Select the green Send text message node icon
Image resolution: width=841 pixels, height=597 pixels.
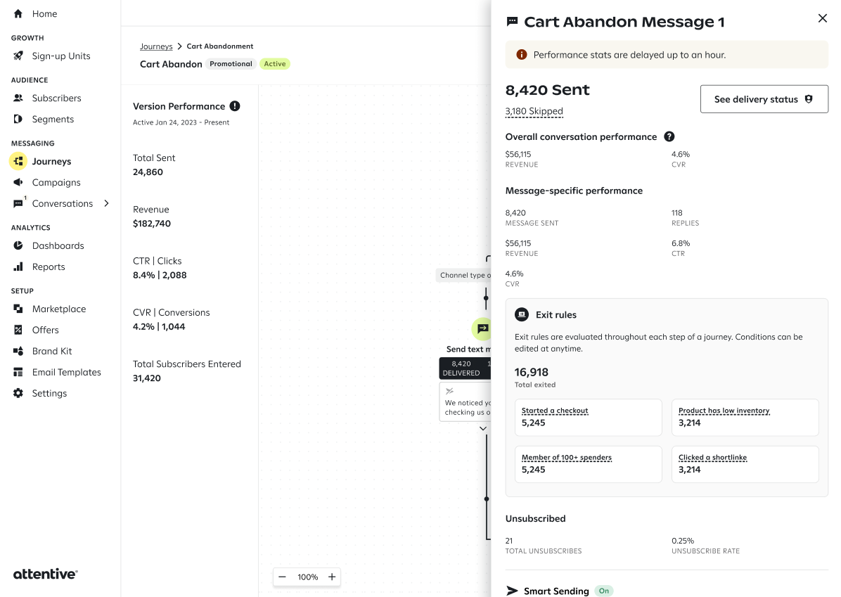482,329
